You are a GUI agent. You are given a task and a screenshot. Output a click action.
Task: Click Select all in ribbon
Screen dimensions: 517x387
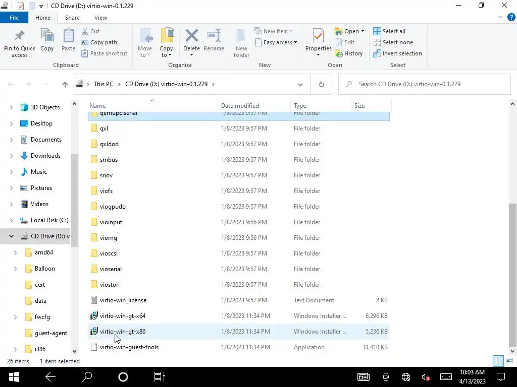[x=389, y=31]
